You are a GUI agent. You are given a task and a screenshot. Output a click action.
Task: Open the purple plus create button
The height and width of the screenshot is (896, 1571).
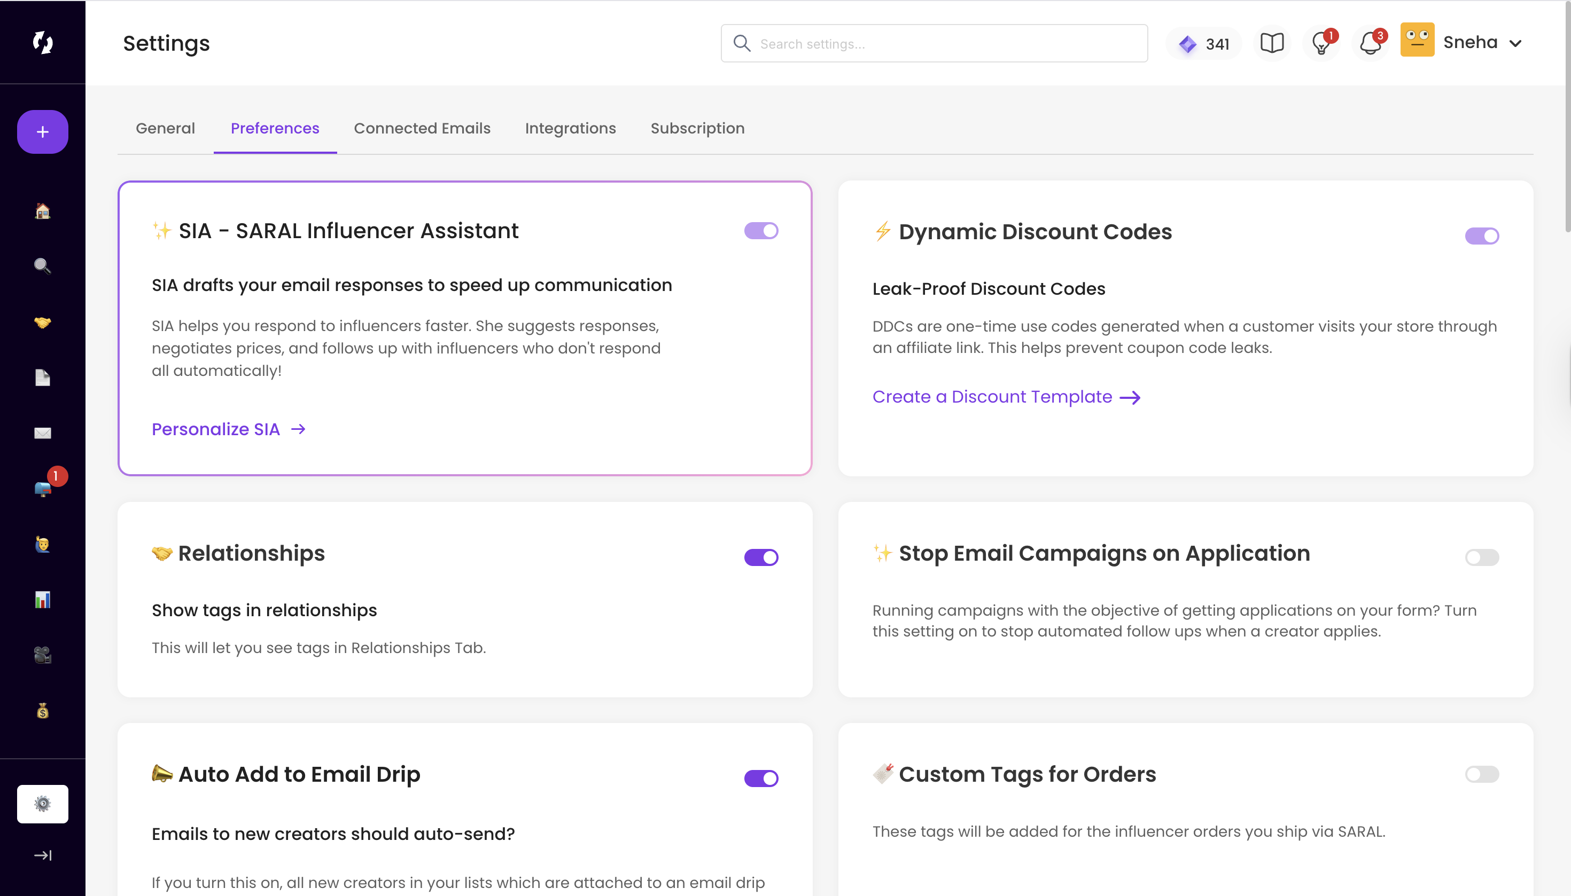pos(43,132)
